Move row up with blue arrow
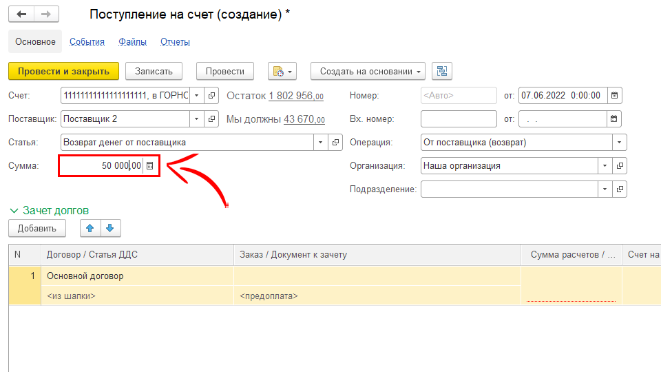This screenshot has height=372, width=661. tap(90, 228)
